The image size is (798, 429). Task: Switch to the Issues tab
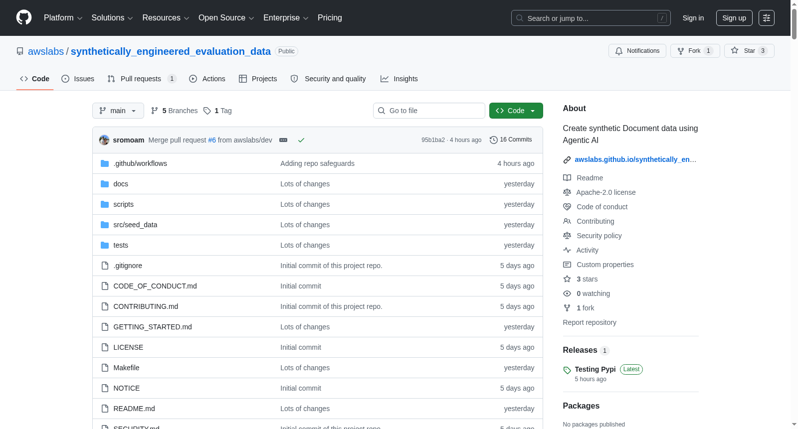pos(78,79)
